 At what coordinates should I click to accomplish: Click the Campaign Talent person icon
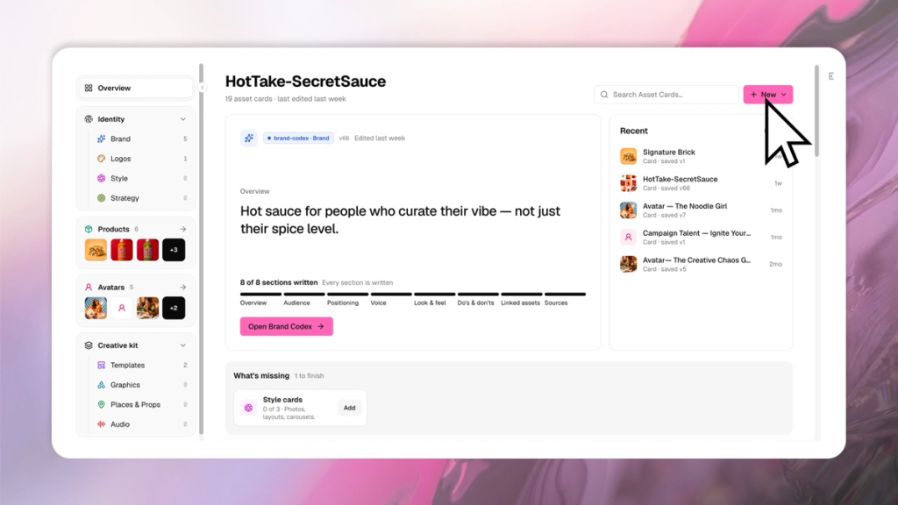coord(628,237)
